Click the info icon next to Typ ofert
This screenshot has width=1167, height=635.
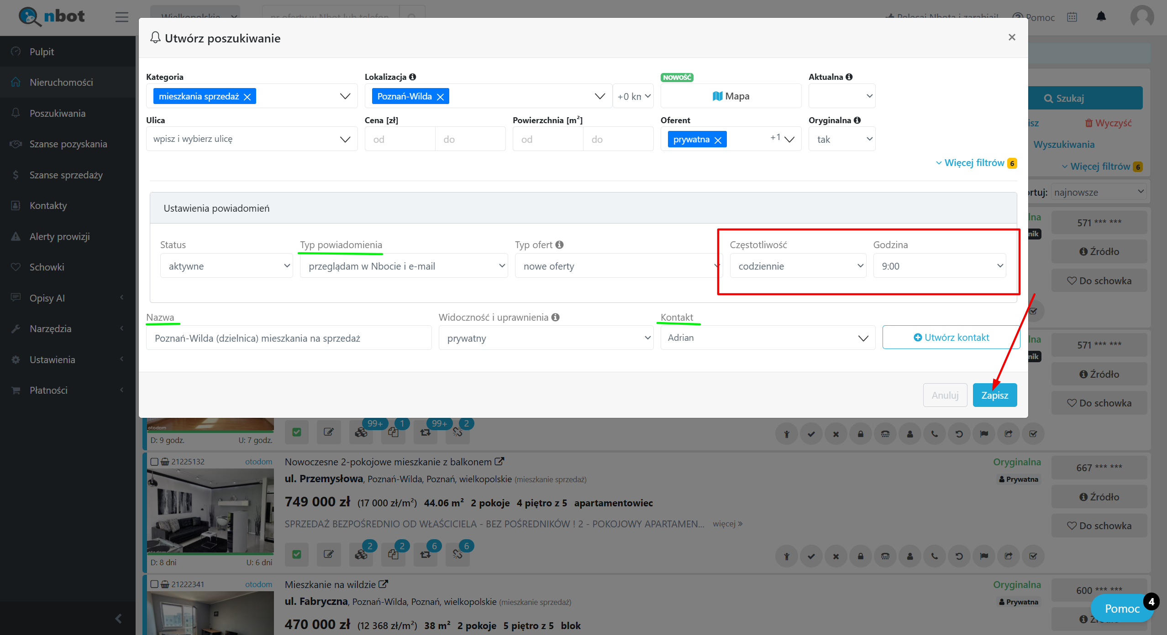coord(559,245)
